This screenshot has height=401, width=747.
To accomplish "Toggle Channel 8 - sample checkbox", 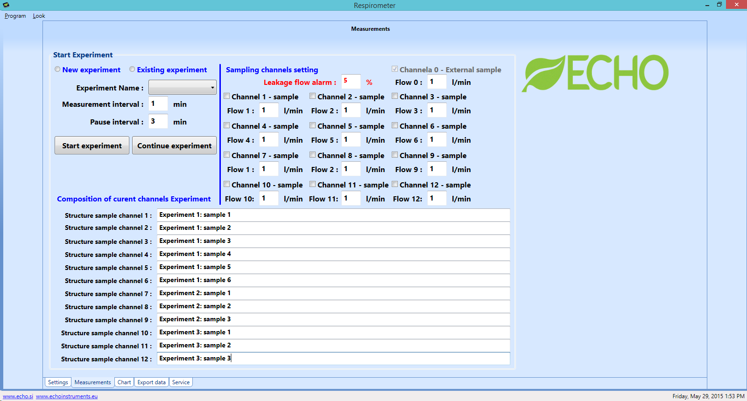I will tap(313, 155).
